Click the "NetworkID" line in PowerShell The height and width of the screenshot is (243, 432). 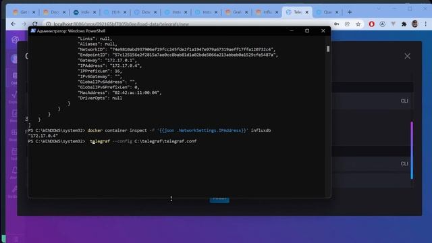tap(177, 49)
